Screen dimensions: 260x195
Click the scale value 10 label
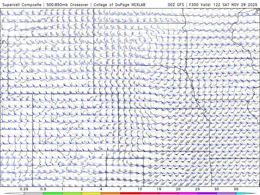point(140,189)
